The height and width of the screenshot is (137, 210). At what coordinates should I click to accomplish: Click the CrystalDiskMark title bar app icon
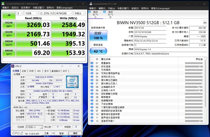[3, 3]
